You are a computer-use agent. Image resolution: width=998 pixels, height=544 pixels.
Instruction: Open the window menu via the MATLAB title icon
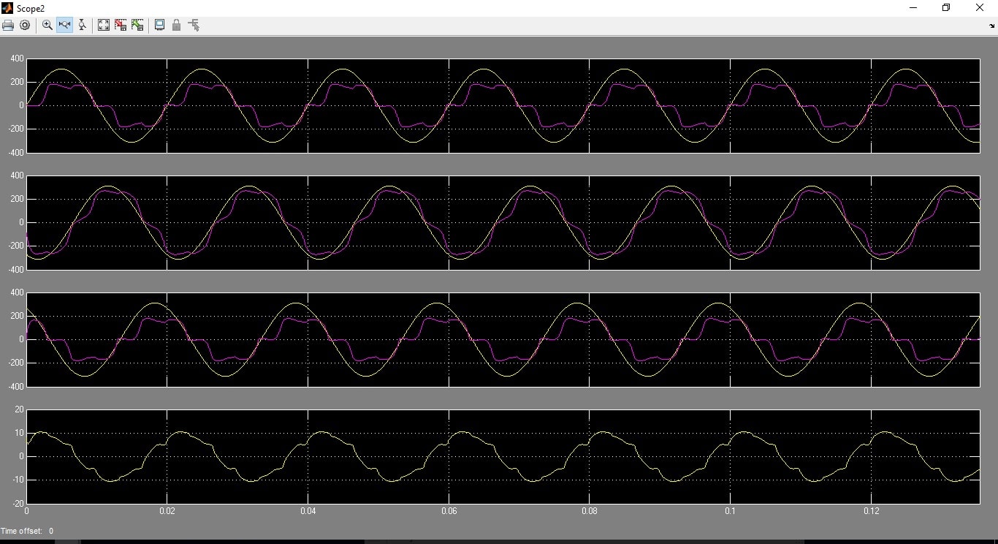(x=7, y=7)
